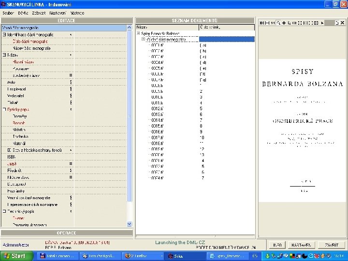Select the Dostupnost row
Image resolution: width=348 pixels, height=261 pixels.
coord(64,184)
